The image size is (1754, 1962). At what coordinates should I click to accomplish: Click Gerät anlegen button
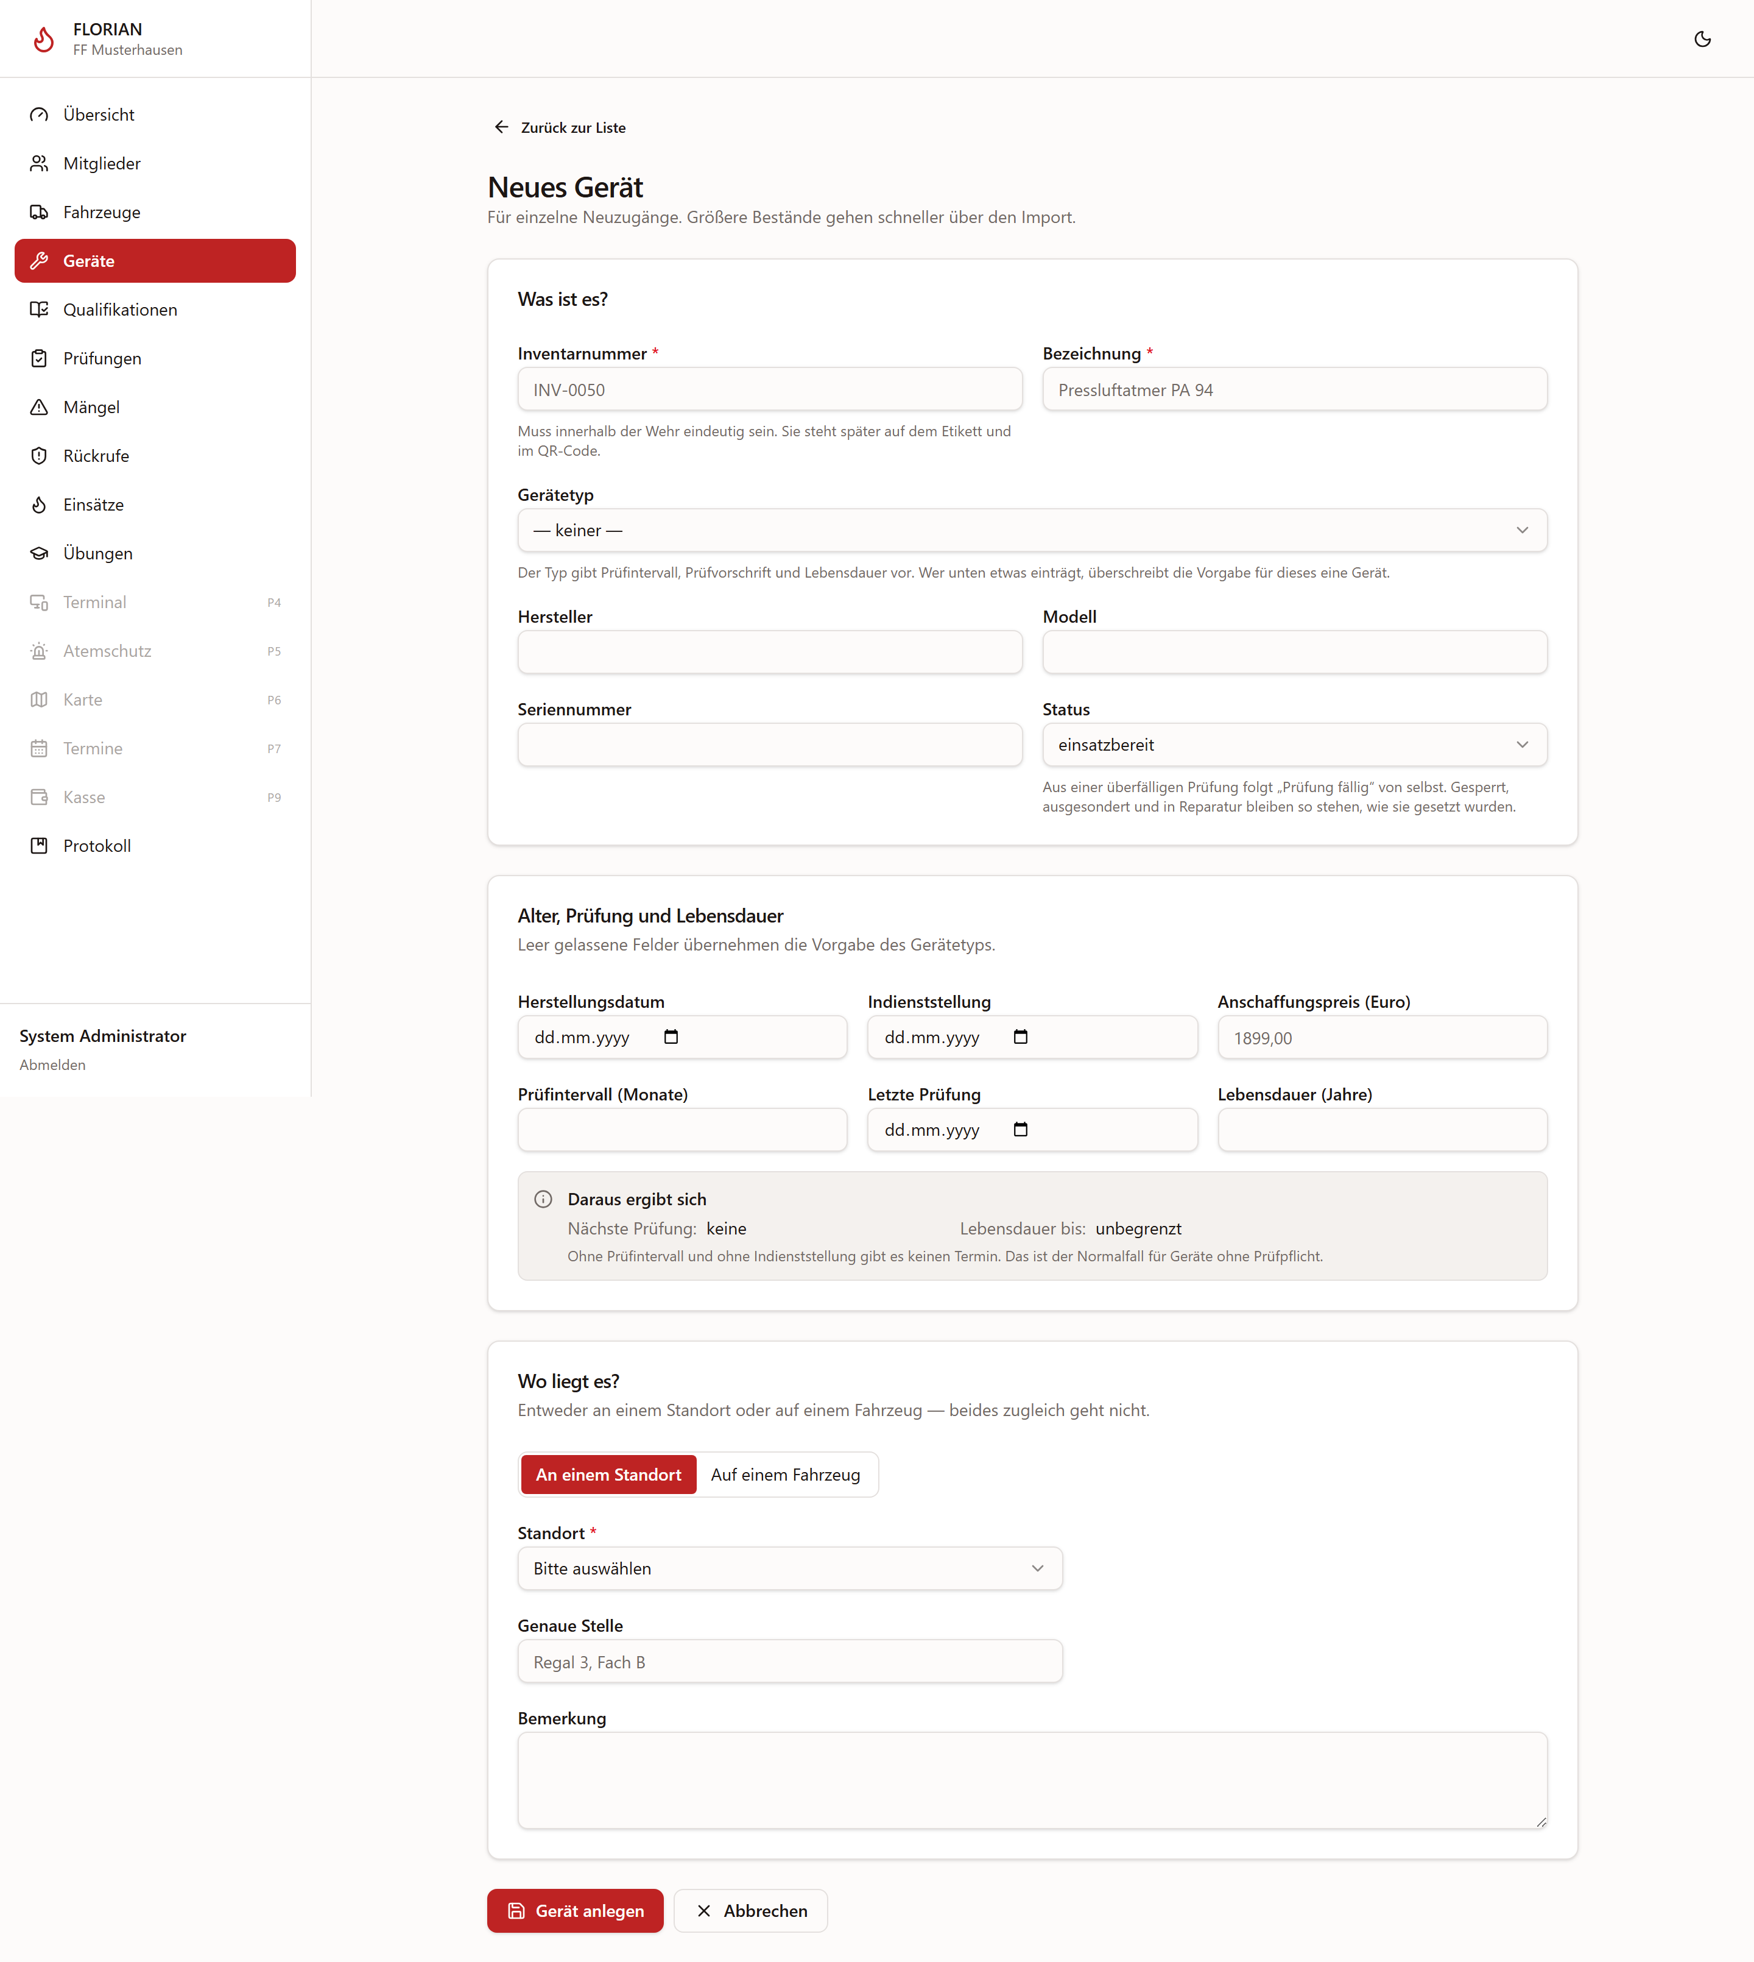click(x=576, y=1910)
